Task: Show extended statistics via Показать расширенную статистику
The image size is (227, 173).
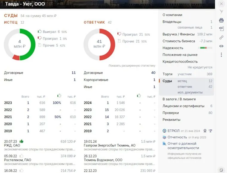Action: [132, 65]
